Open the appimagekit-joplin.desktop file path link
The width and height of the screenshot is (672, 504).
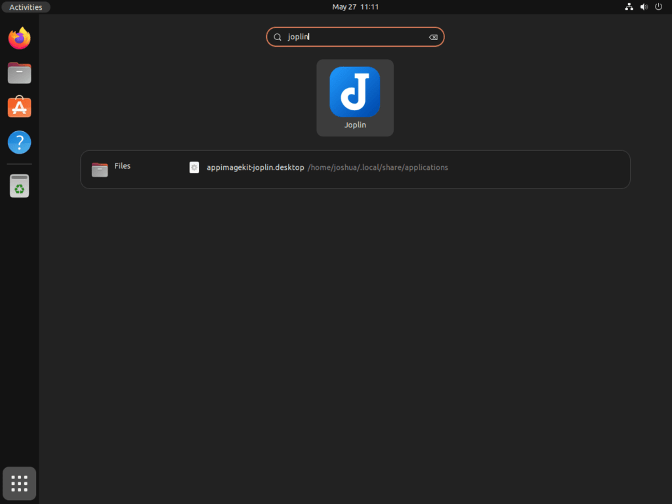tap(378, 167)
